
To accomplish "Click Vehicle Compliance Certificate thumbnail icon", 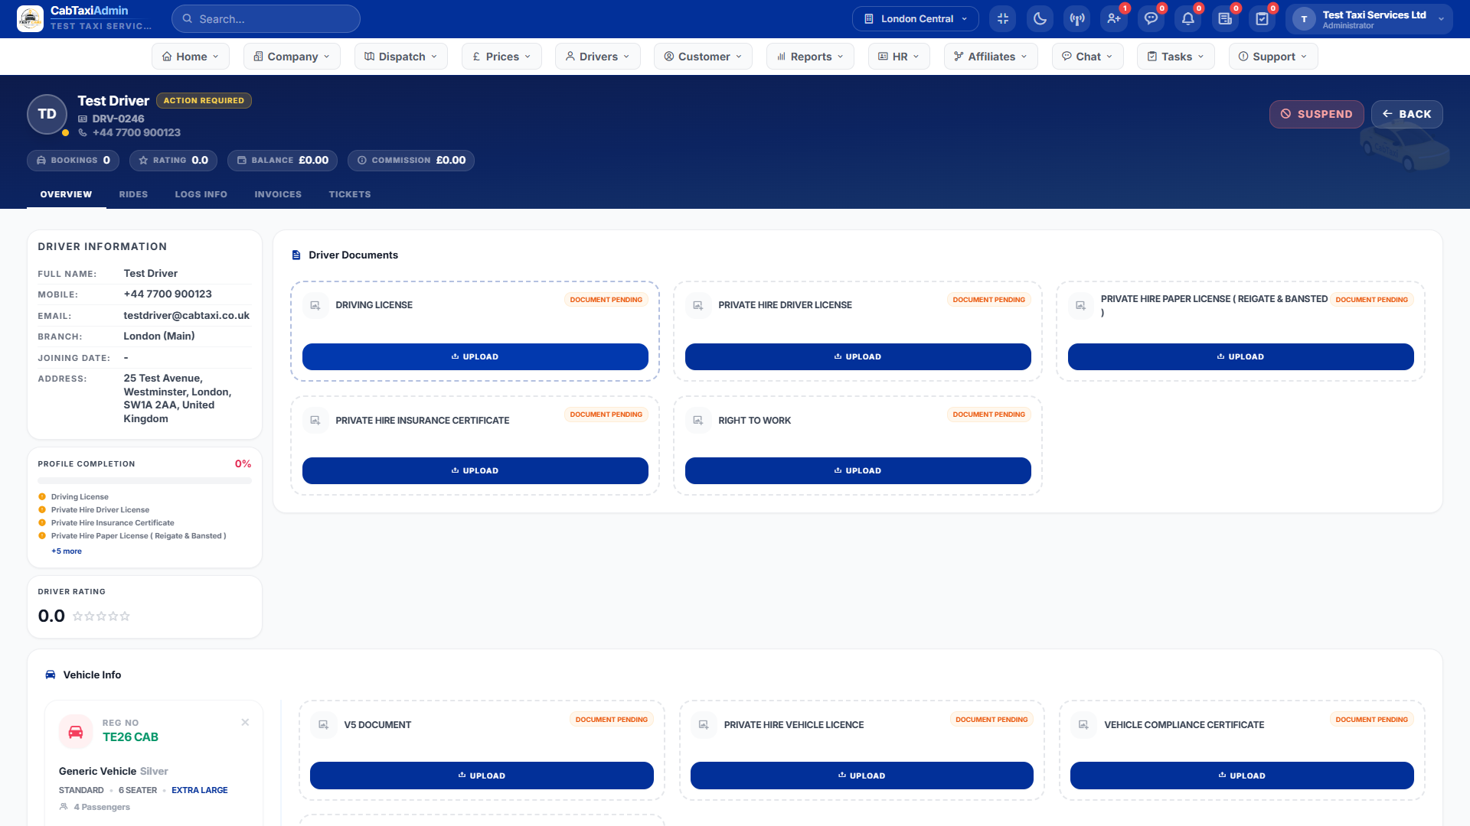I will (1083, 724).
